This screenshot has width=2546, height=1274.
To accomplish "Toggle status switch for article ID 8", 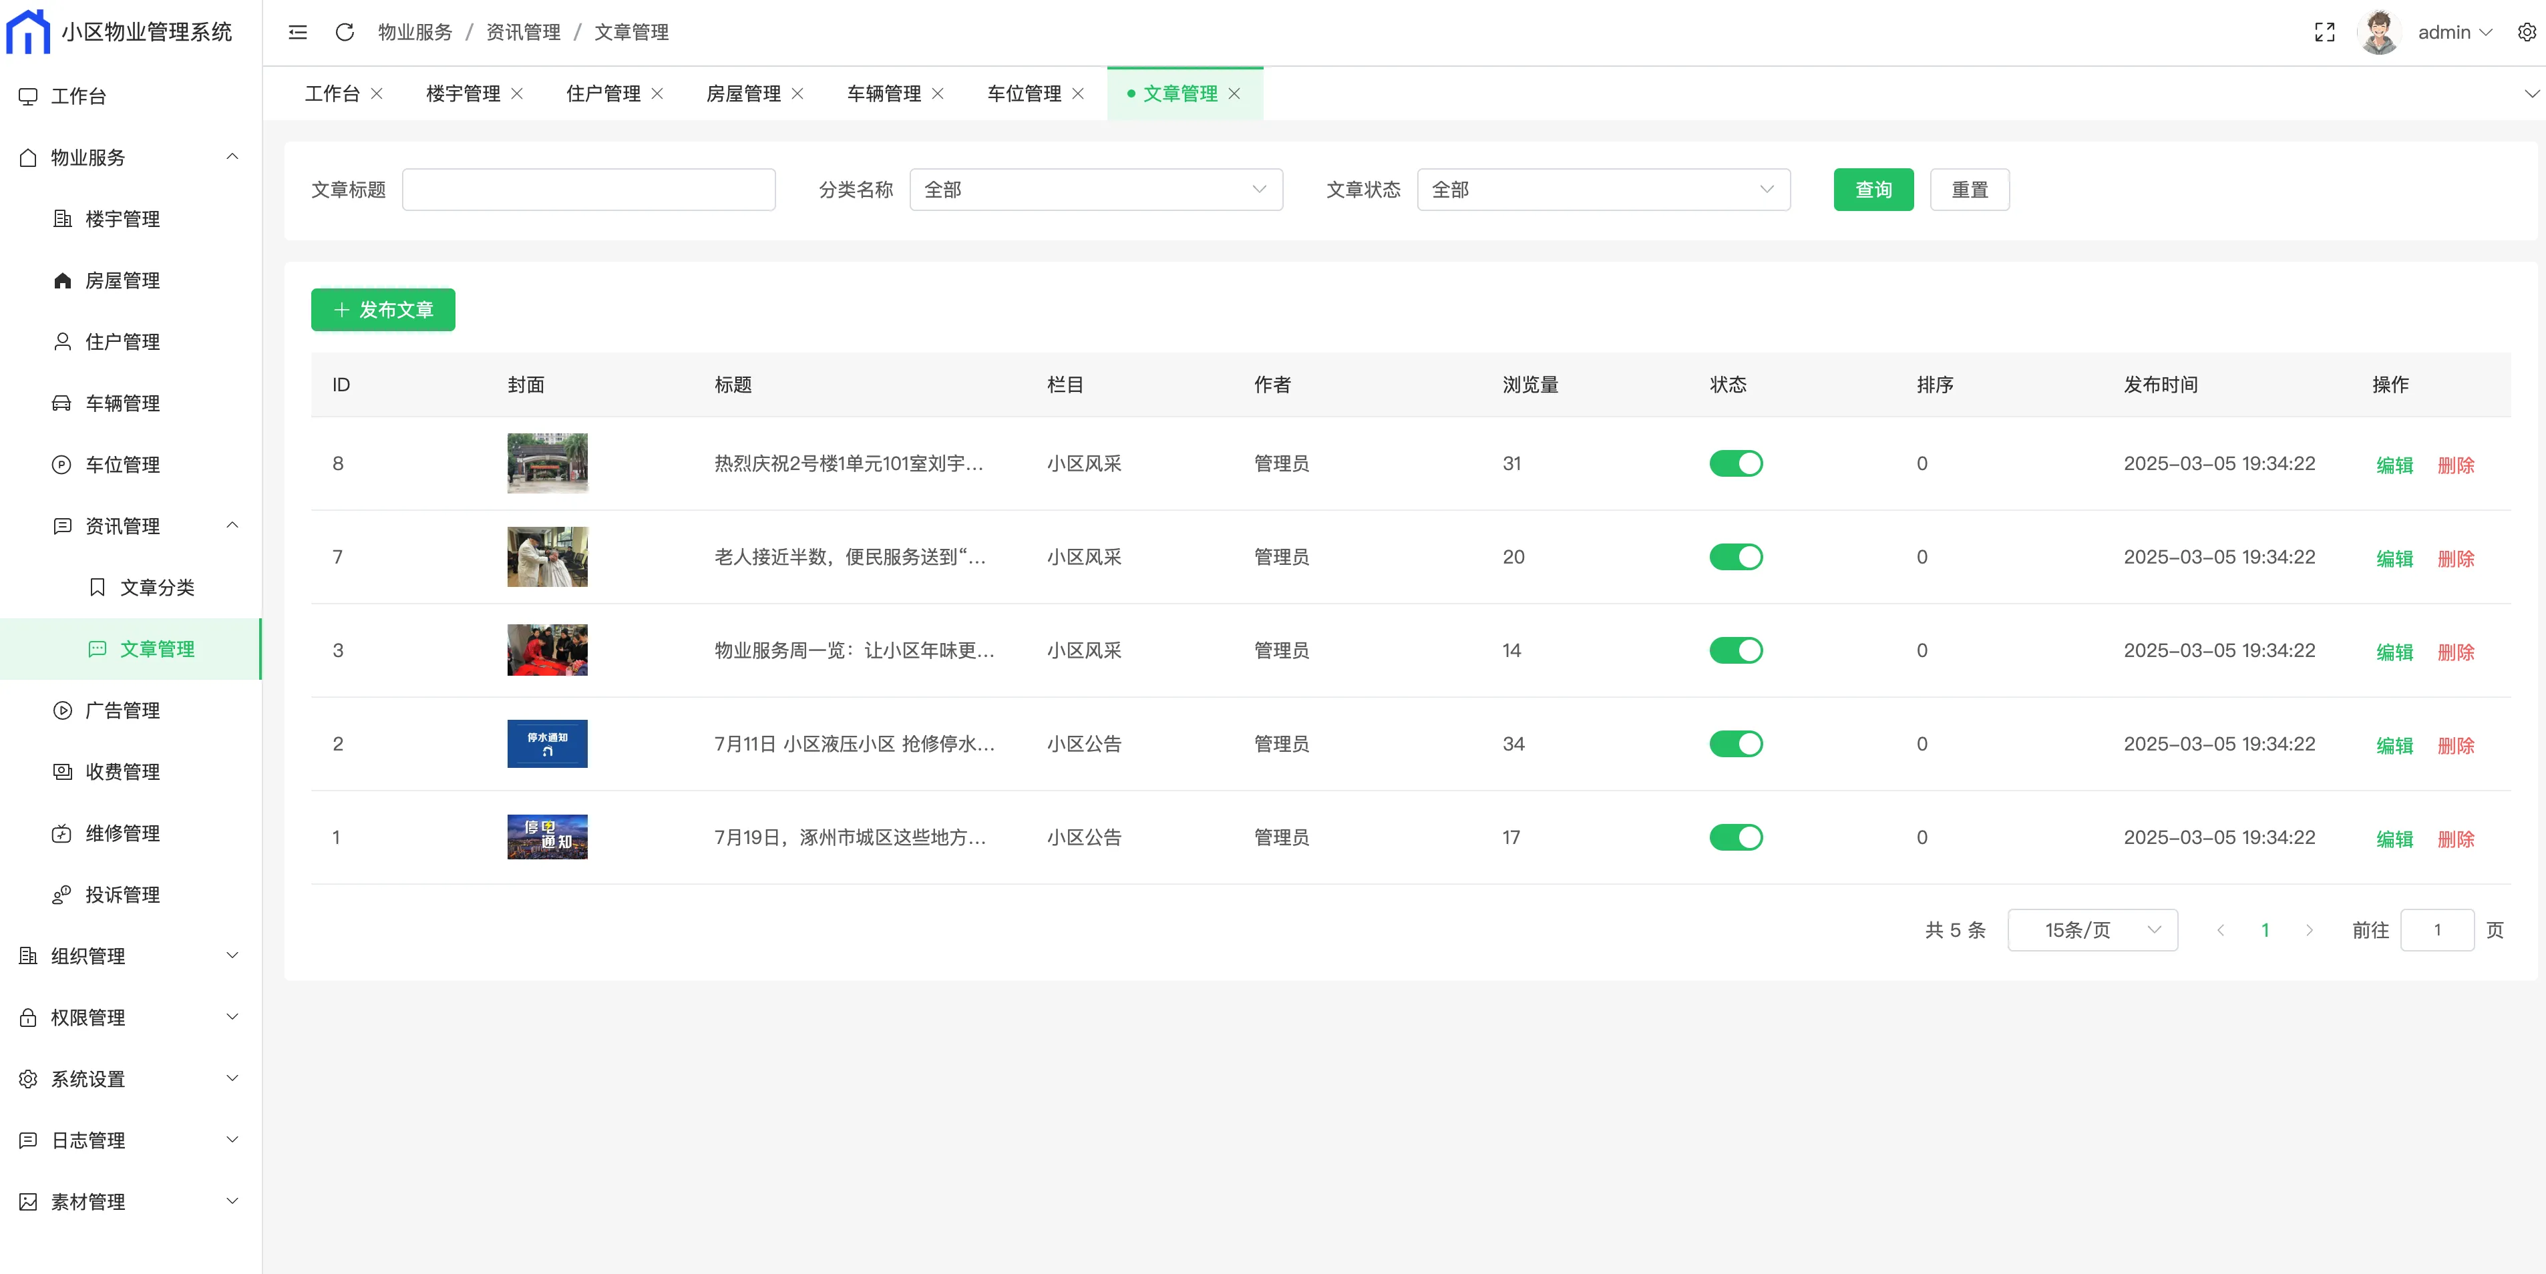I will click(1736, 463).
